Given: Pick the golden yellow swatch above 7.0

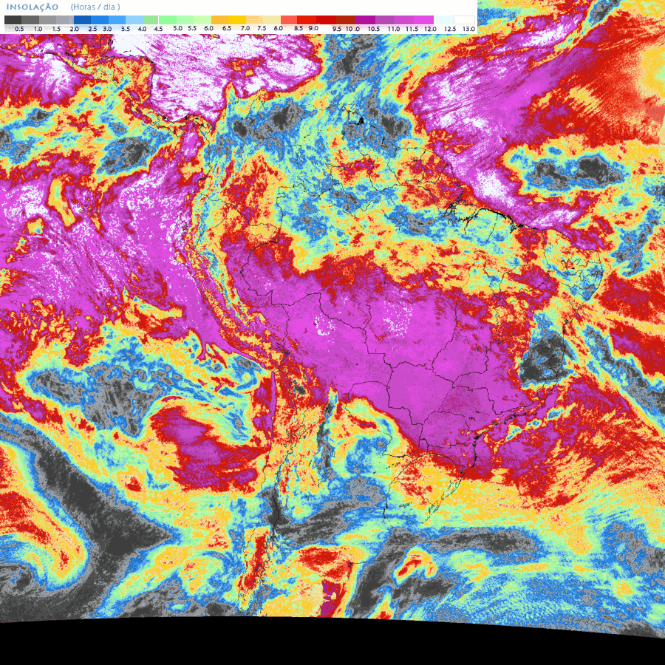Looking at the screenshot, I should pos(237,20).
